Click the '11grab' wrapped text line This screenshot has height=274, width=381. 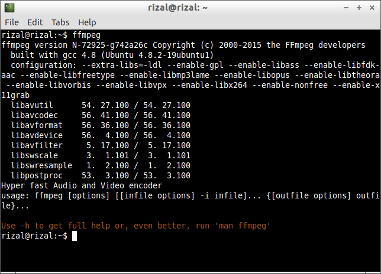coord(15,95)
